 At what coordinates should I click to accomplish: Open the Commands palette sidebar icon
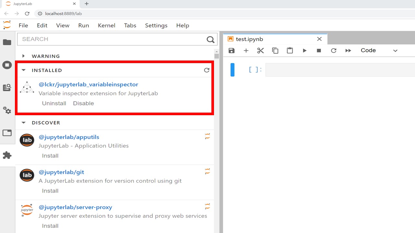tap(7, 87)
